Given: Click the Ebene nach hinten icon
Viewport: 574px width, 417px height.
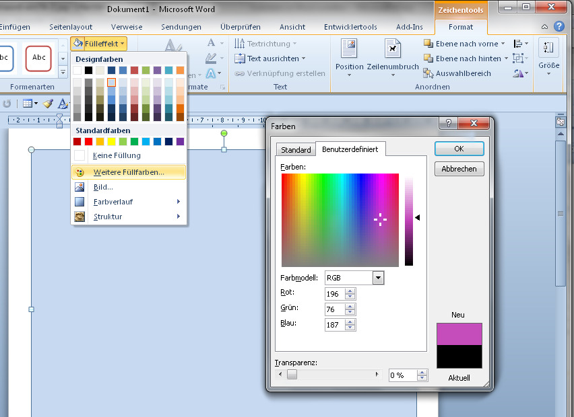Looking at the screenshot, I should [x=428, y=59].
